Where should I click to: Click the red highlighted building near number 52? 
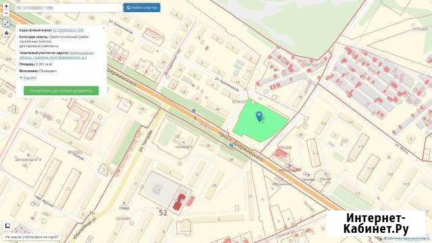[x=180, y=202]
